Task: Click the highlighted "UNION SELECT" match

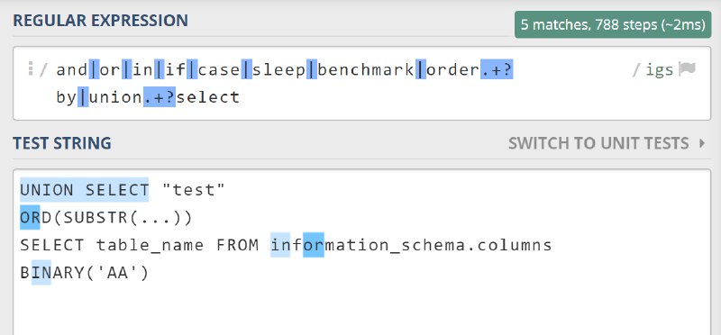Action: [x=84, y=190]
